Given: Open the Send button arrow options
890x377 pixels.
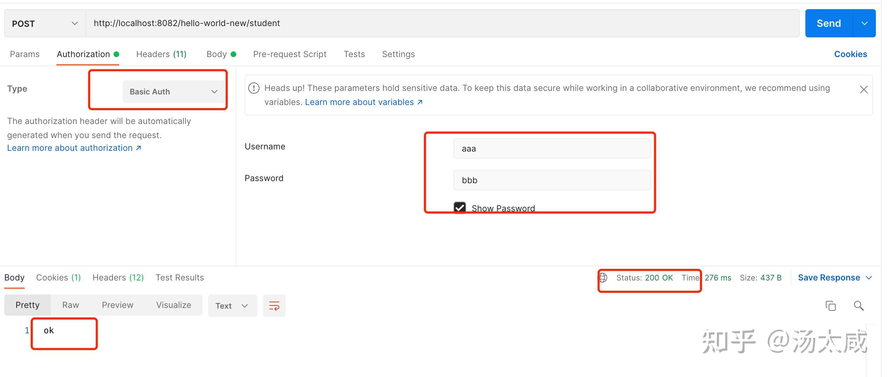Looking at the screenshot, I should [864, 24].
